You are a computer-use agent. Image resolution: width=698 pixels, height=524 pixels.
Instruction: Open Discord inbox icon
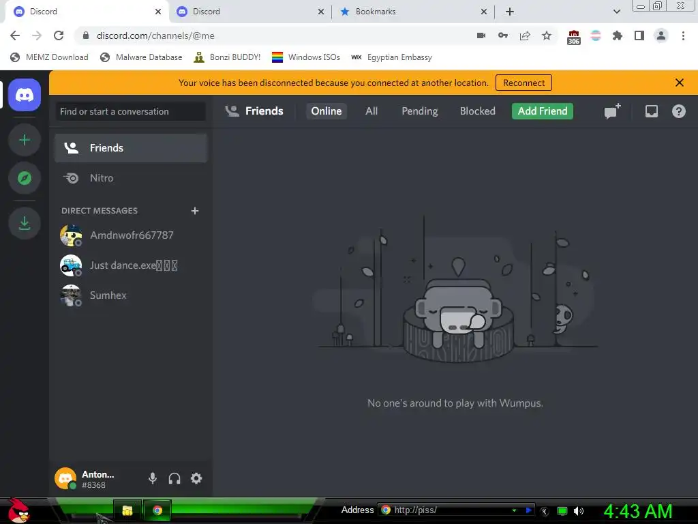click(651, 111)
